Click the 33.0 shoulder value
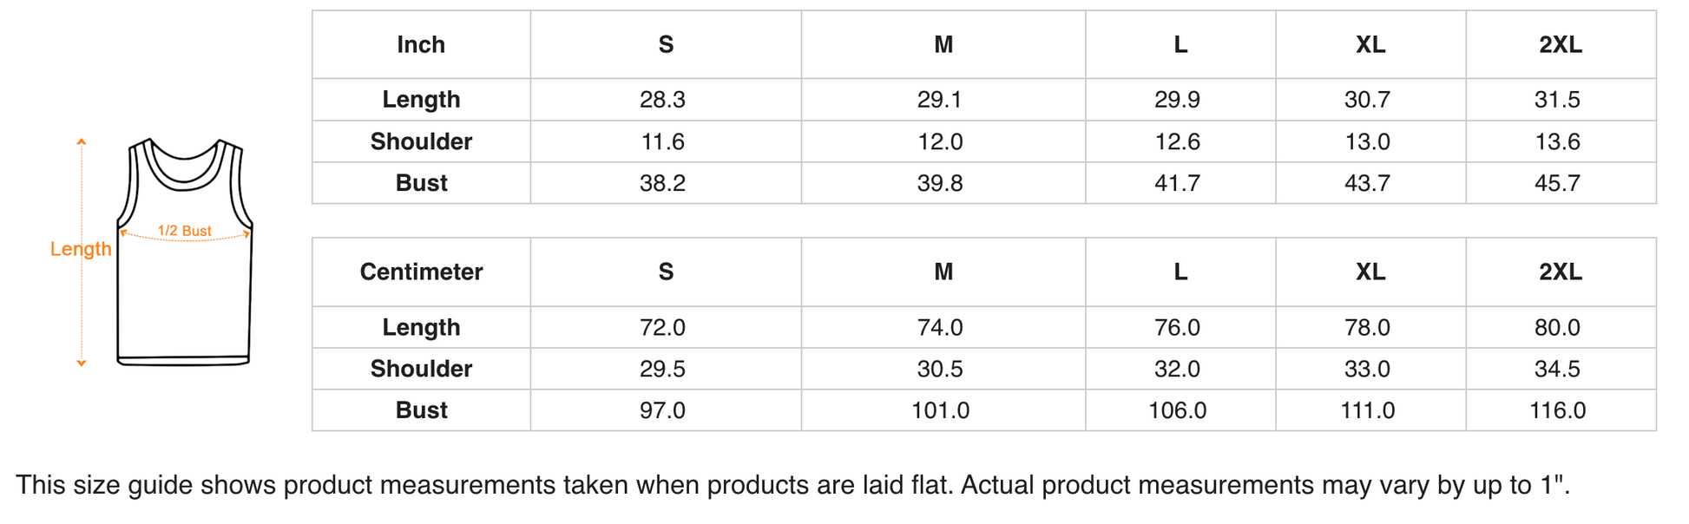 (x=1367, y=369)
